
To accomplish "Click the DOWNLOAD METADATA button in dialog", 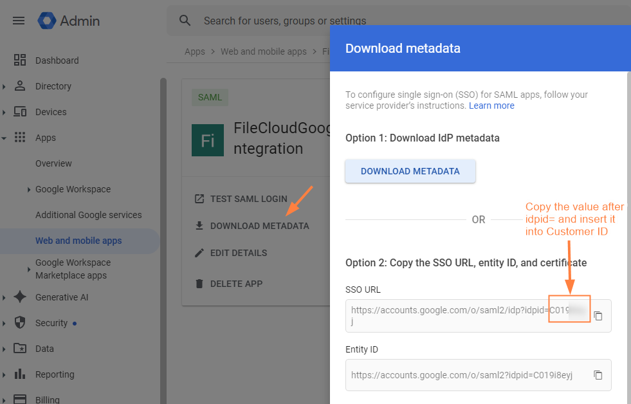I will 410,171.
